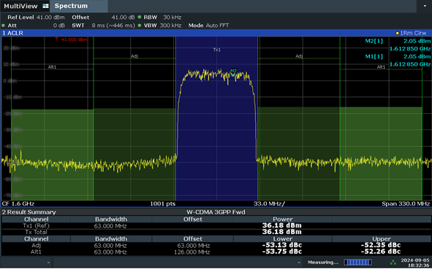Open the VBW 300 kHz setting
The image size is (432, 269).
(x=162, y=26)
